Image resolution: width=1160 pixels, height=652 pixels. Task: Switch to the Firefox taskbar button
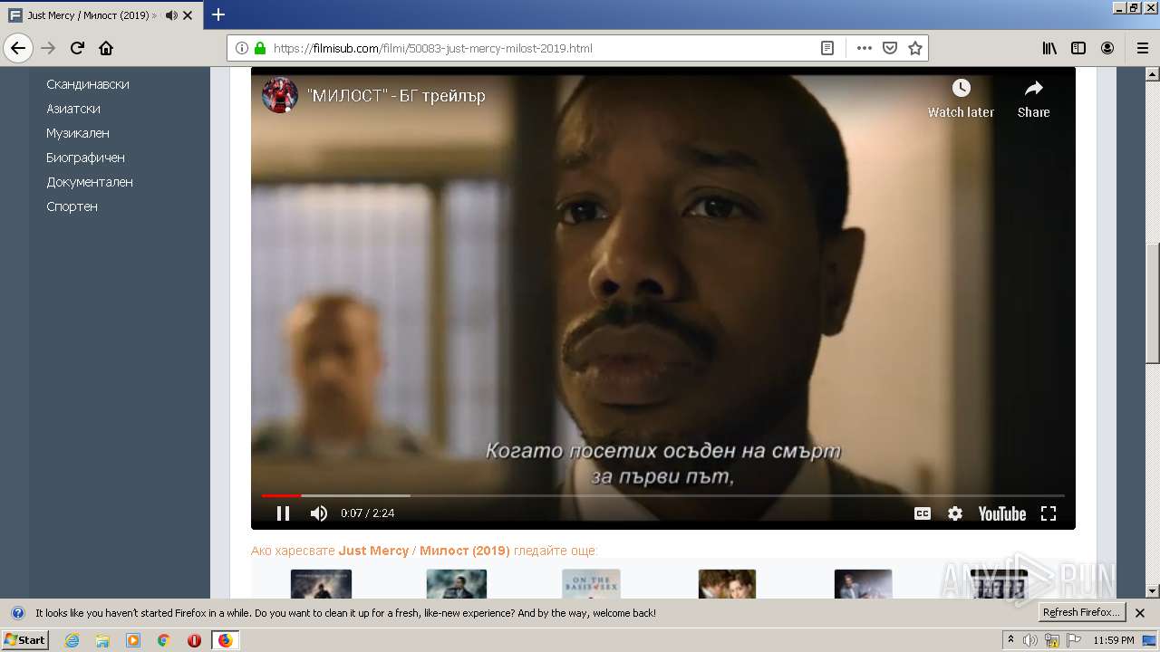(x=225, y=640)
